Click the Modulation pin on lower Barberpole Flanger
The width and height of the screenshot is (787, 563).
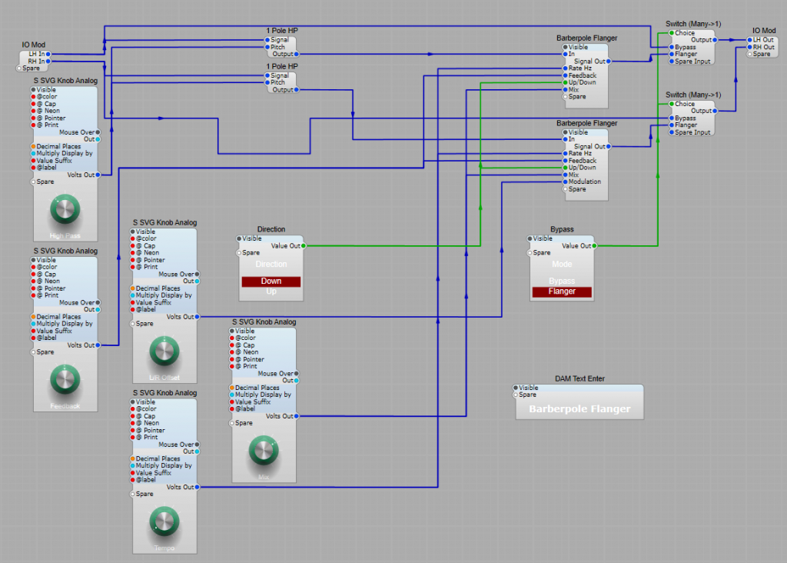pos(565,182)
